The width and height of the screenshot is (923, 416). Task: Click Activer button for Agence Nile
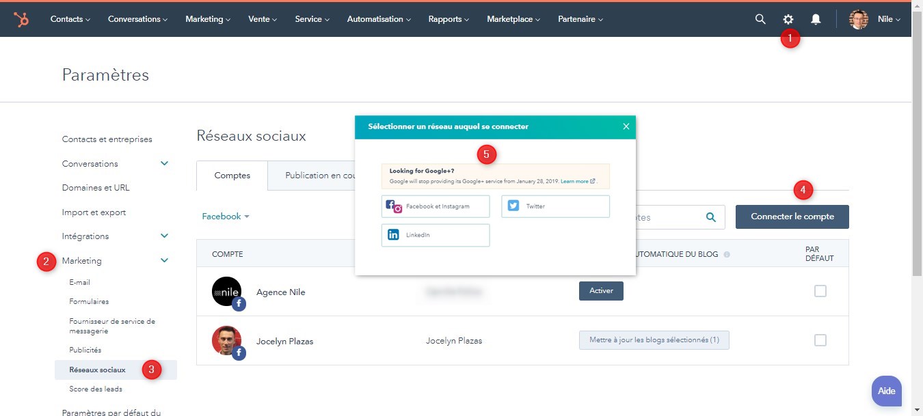coord(601,291)
